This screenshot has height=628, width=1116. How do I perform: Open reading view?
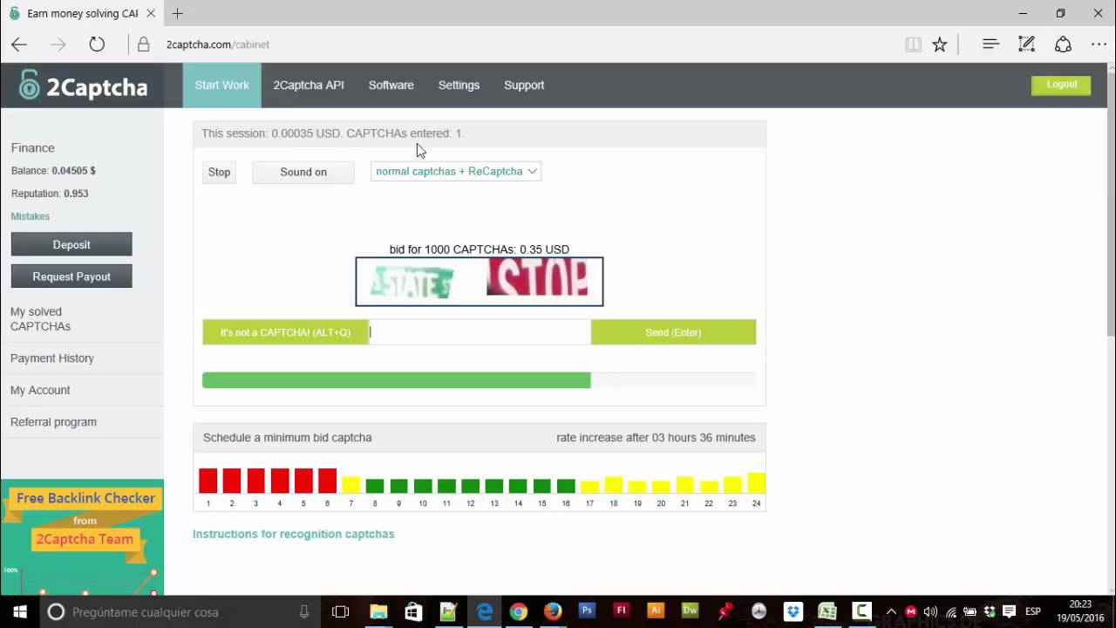coord(913,44)
